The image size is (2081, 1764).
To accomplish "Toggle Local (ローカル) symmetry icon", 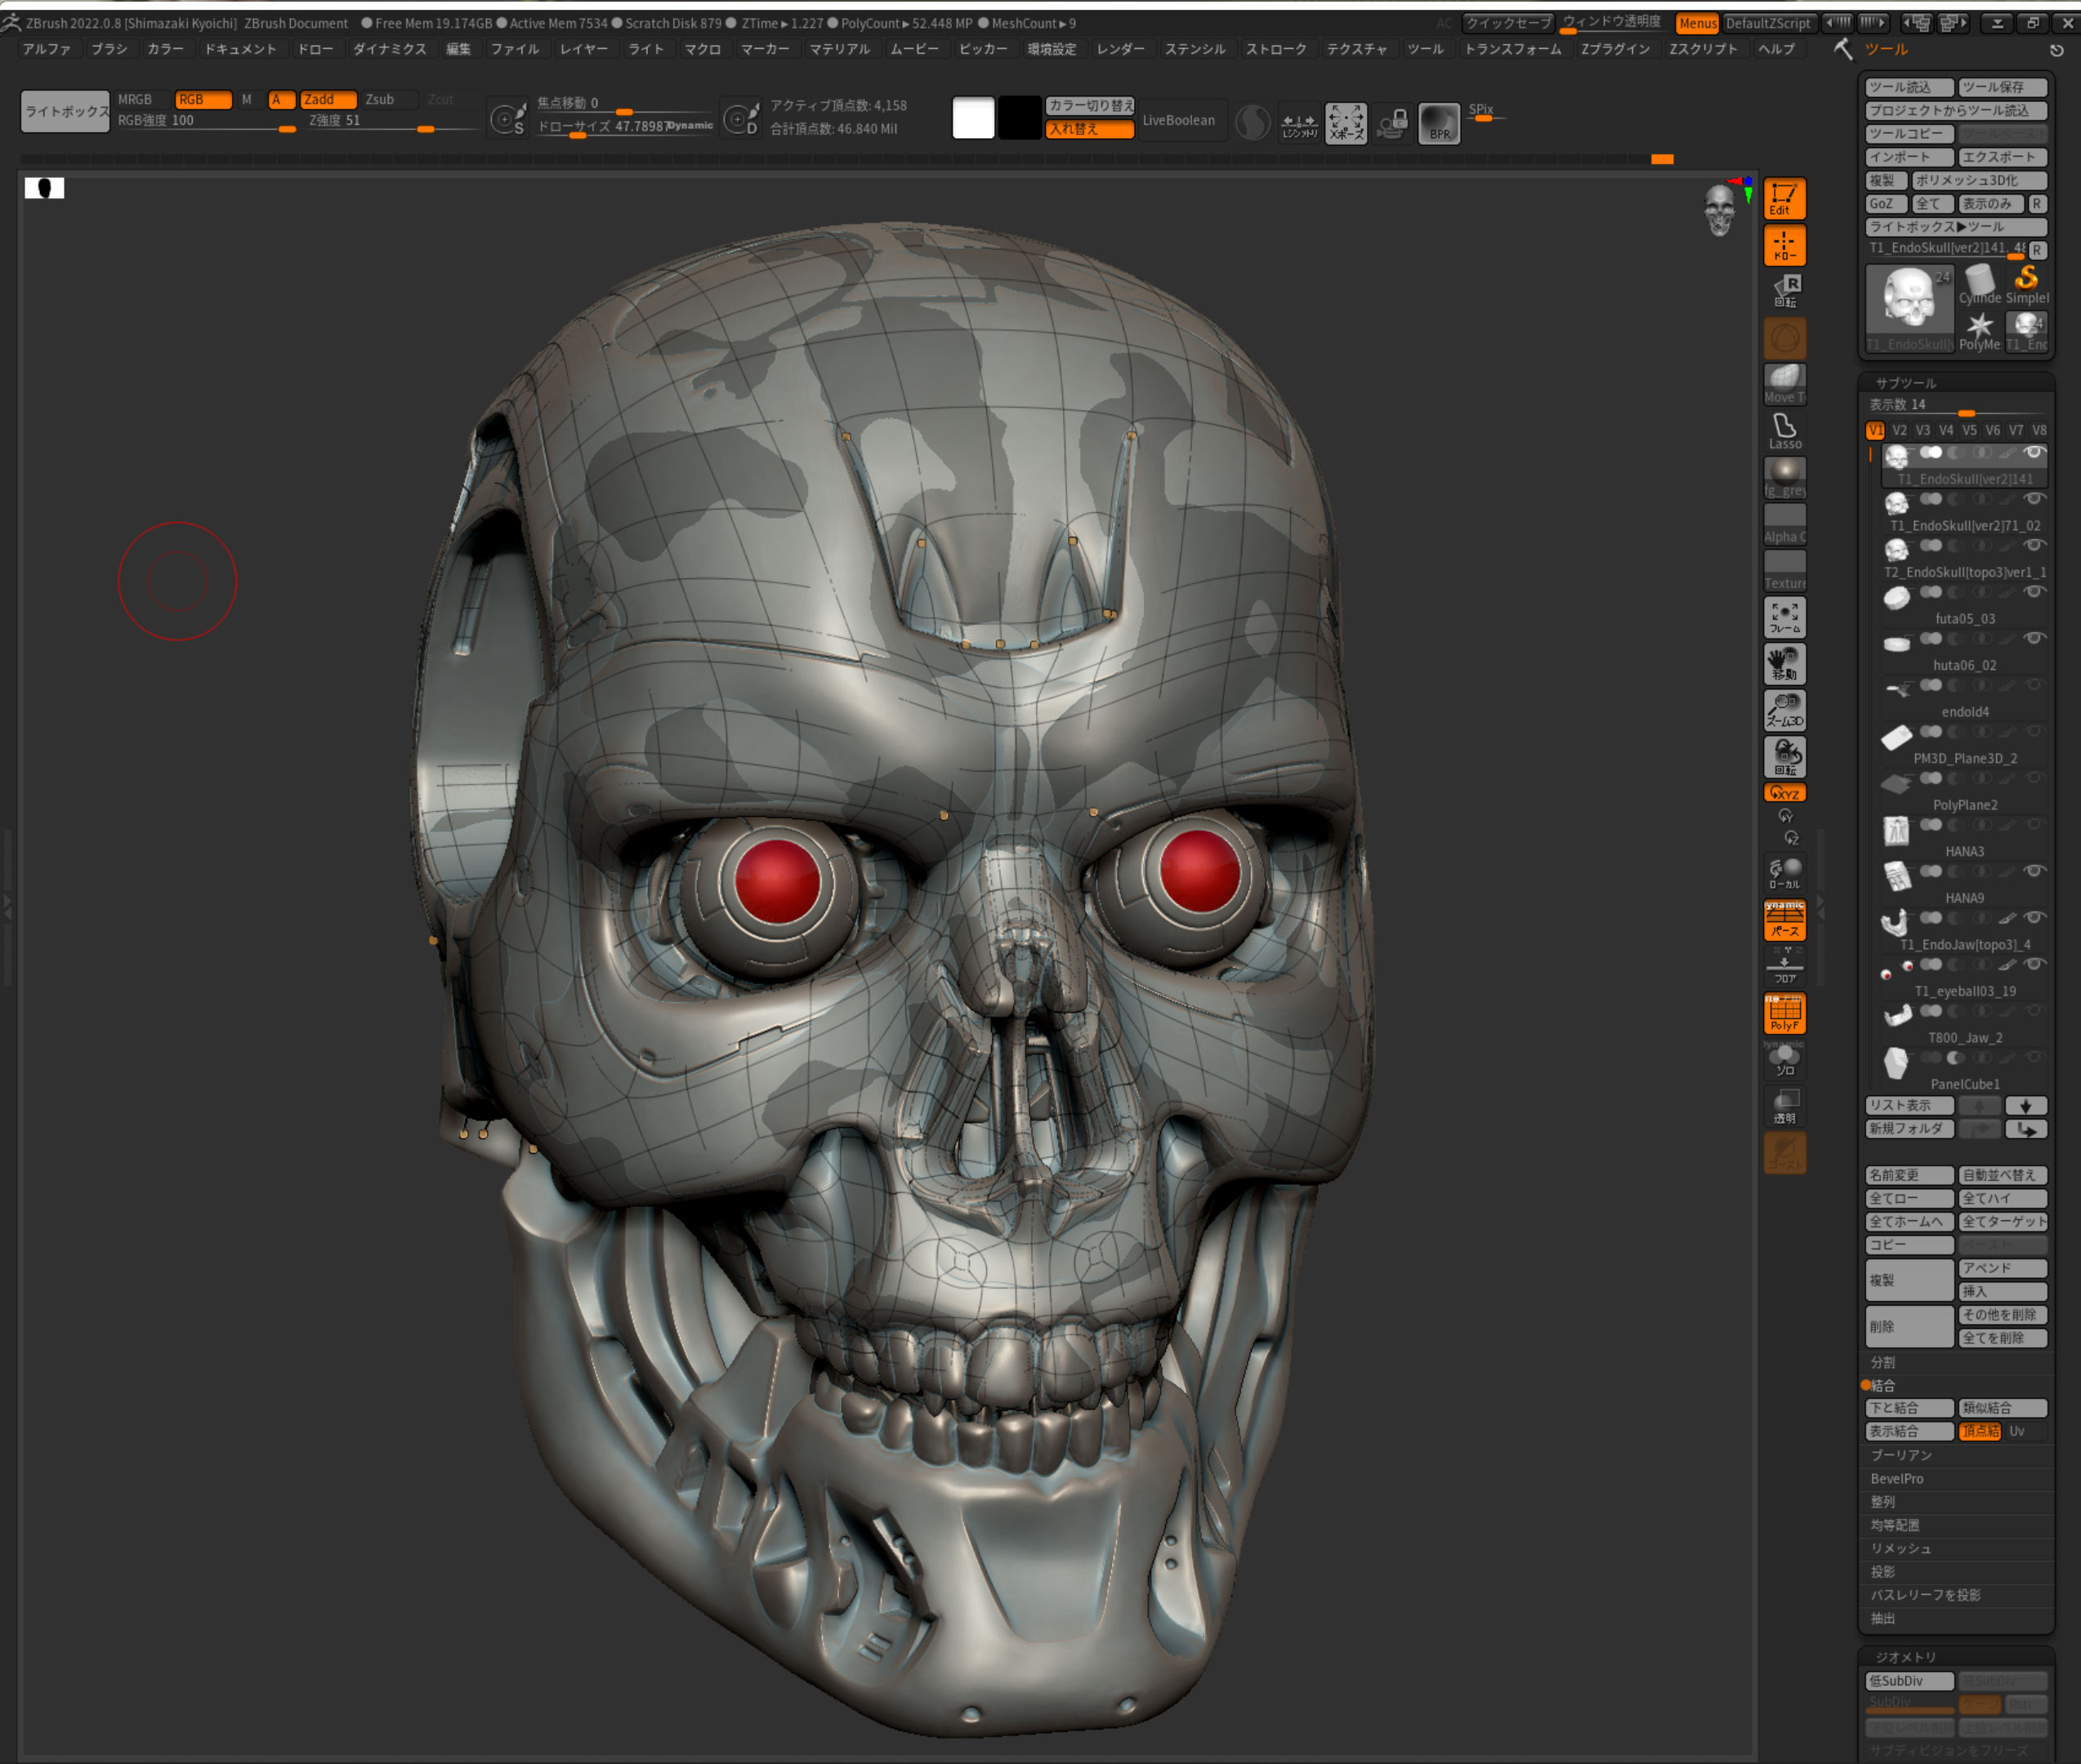I will (x=1784, y=873).
